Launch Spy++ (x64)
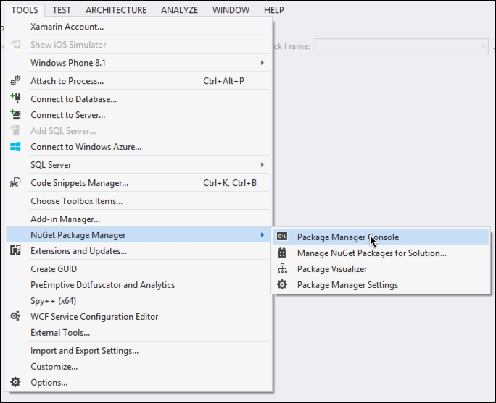 pos(139,300)
